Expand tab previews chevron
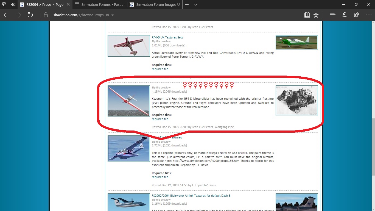The image size is (375, 211). [195, 5]
